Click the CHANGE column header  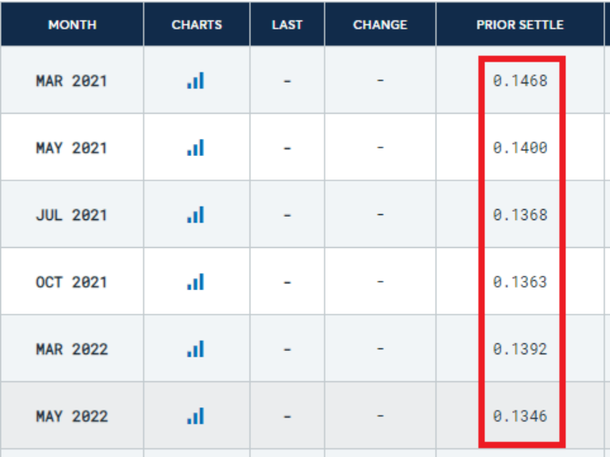pyautogui.click(x=380, y=24)
